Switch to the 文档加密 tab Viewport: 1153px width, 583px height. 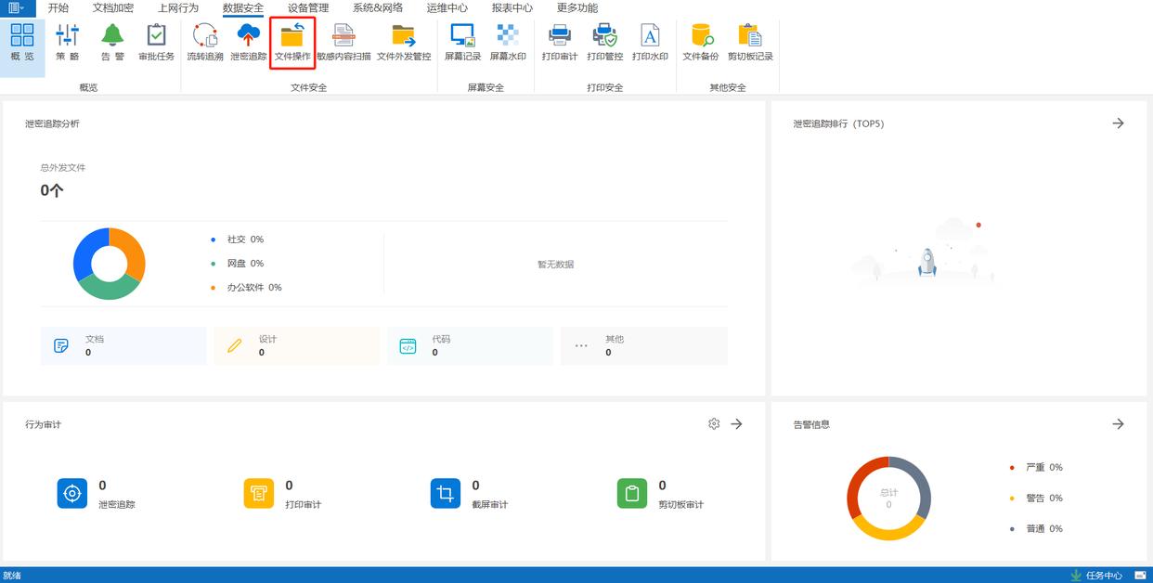[113, 8]
